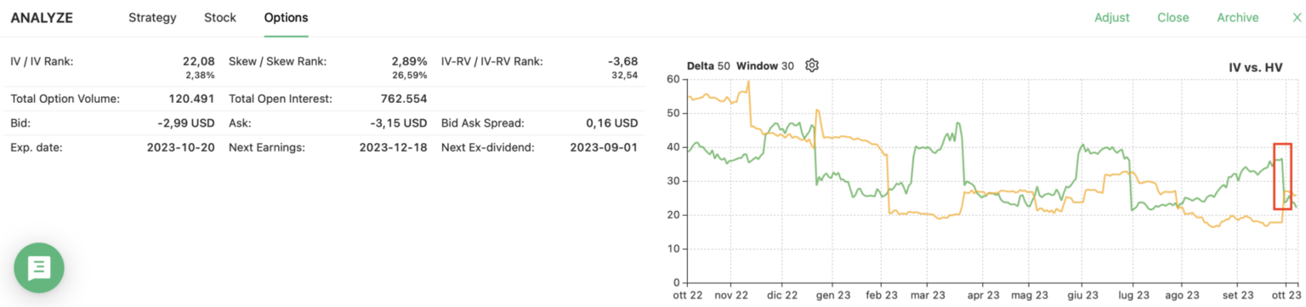Click the Adjust link
Screen dimensions: 1306x307
(1111, 18)
